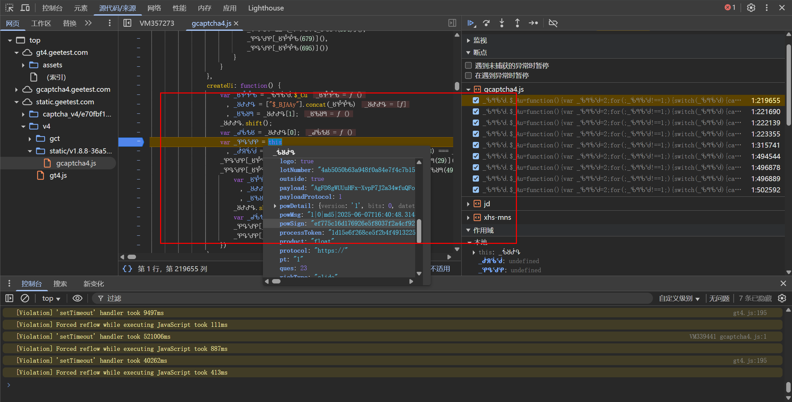Click the Step button in debugger

point(533,23)
